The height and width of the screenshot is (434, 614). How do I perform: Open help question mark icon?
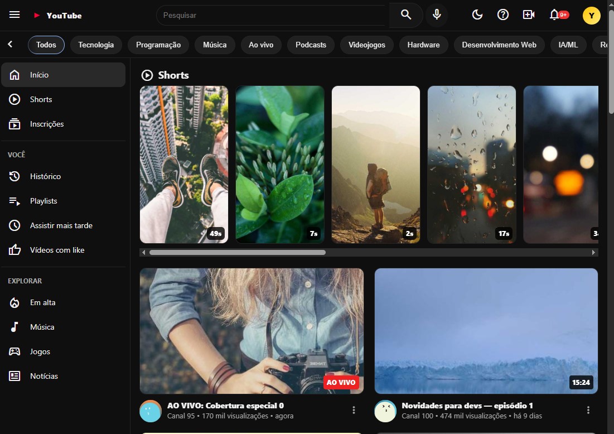(503, 15)
